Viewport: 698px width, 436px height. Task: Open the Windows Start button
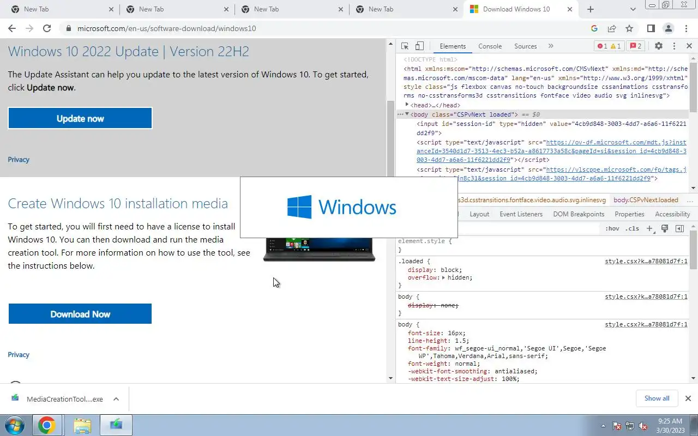(x=15, y=425)
